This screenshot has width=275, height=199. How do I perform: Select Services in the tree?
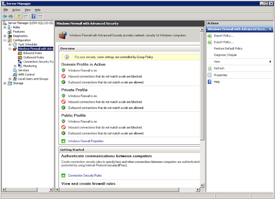pos(24,70)
